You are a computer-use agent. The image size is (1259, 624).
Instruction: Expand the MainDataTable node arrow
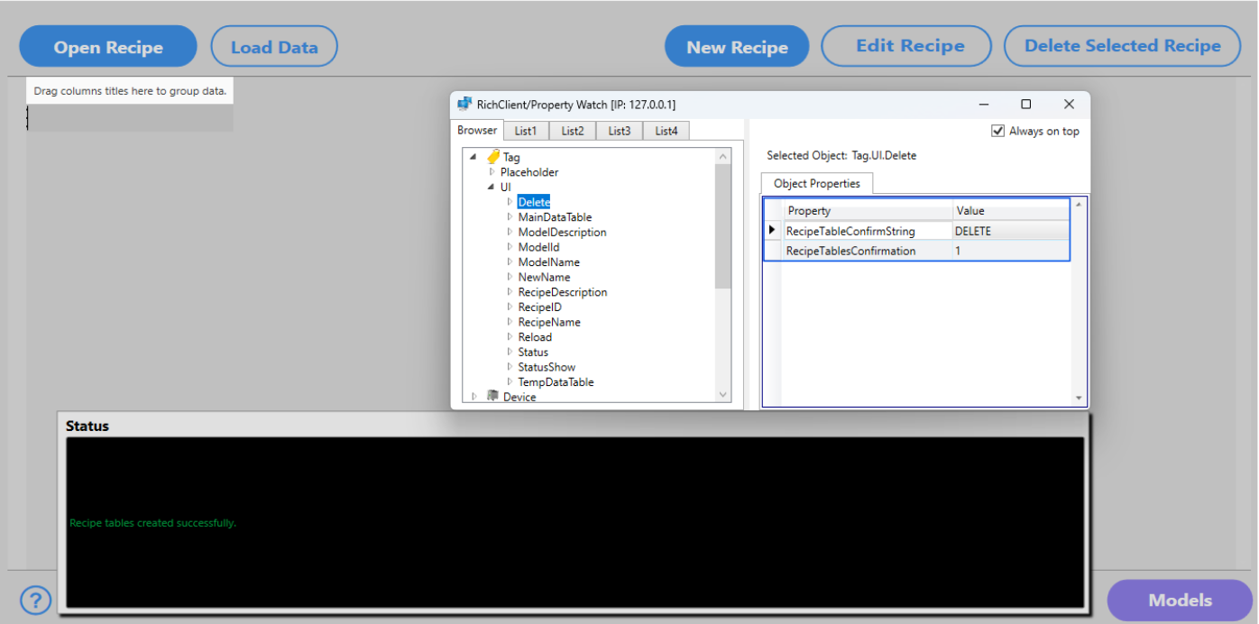click(x=510, y=217)
